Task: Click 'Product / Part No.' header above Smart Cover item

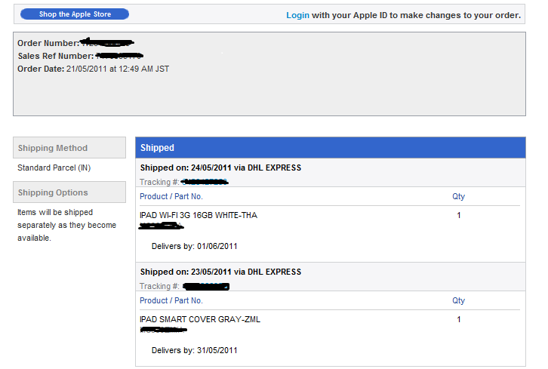Action: coord(171,300)
